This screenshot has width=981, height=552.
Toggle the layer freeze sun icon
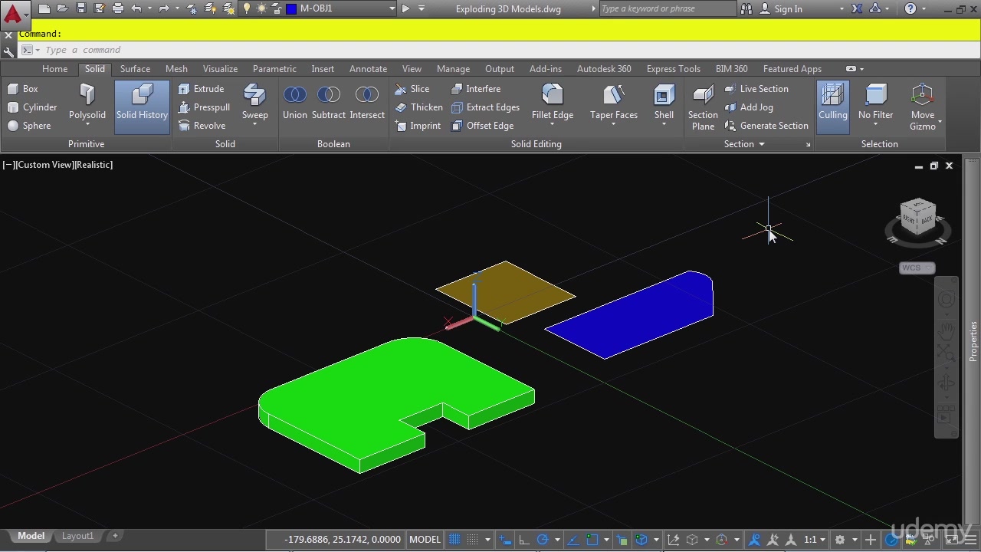pos(262,9)
